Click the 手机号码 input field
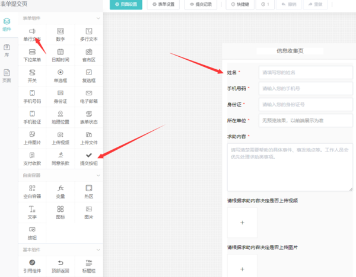 [x=306, y=89]
